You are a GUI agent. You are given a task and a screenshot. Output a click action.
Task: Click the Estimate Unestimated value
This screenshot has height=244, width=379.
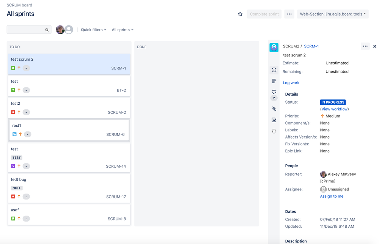point(337,63)
